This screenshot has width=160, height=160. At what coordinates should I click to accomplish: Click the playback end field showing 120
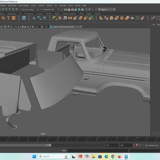pos(112,145)
